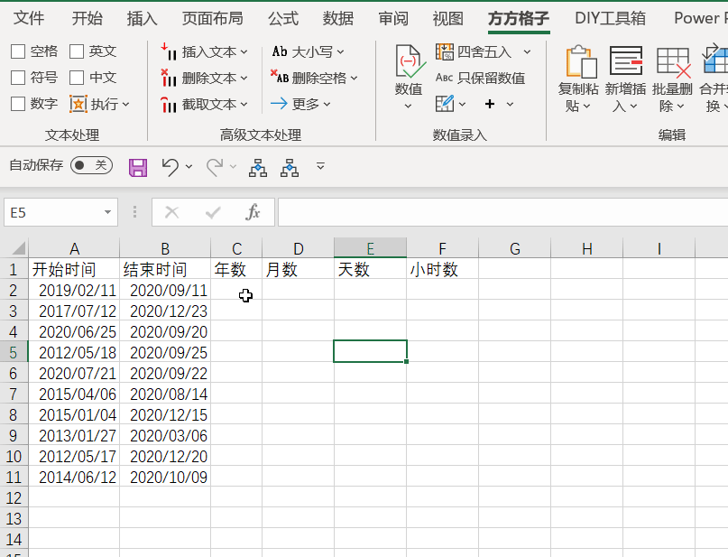Open the Name Box dropdown arrow

pos(108,212)
